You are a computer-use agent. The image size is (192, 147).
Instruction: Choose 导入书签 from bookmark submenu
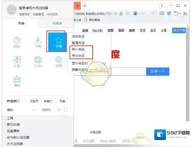click(78, 50)
